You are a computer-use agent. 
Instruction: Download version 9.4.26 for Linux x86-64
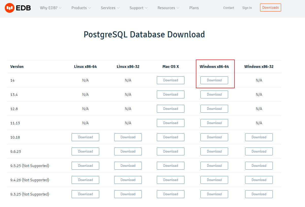[x=85, y=180]
